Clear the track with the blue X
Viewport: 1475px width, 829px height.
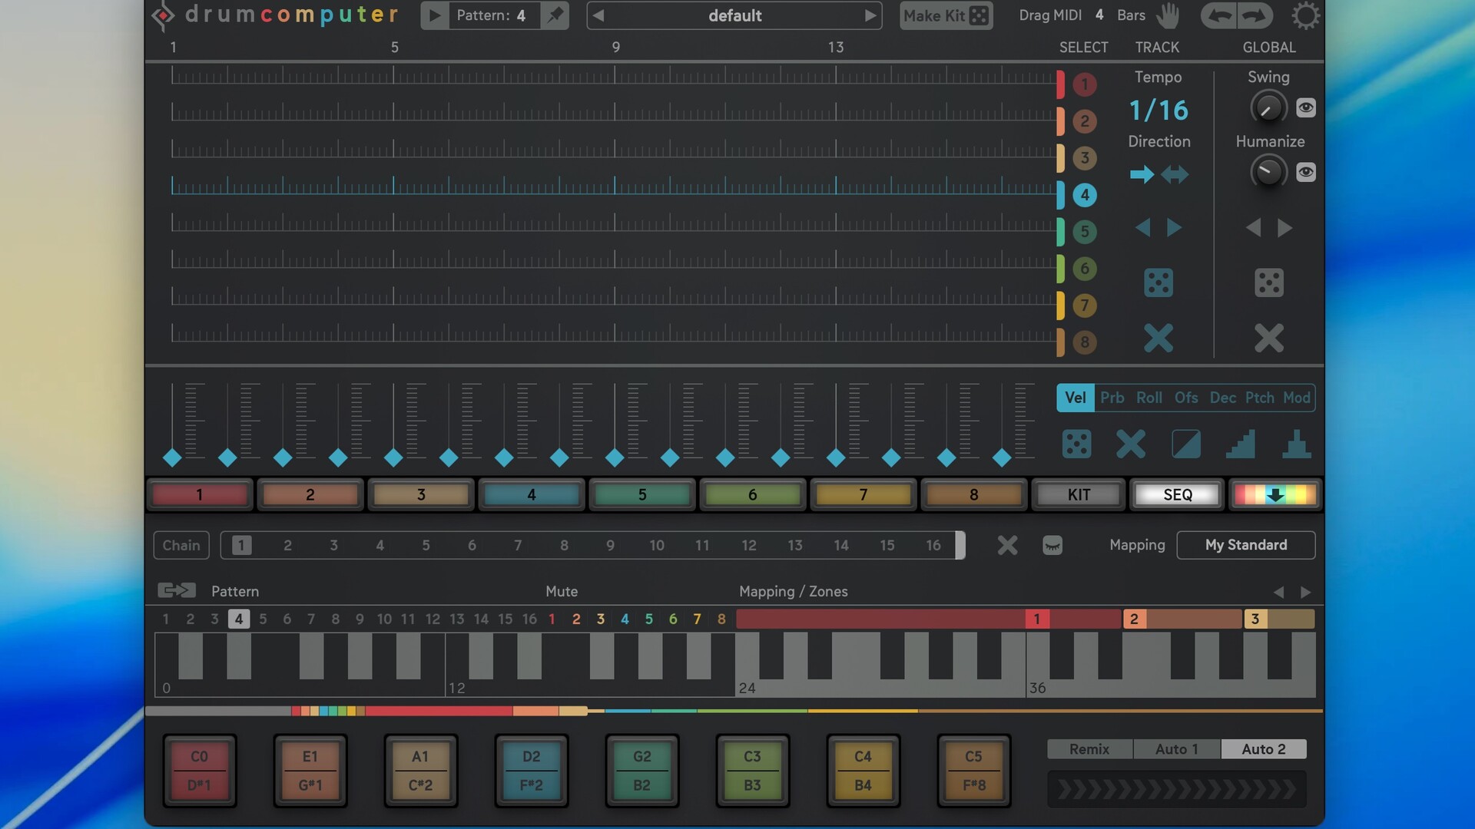1158,338
